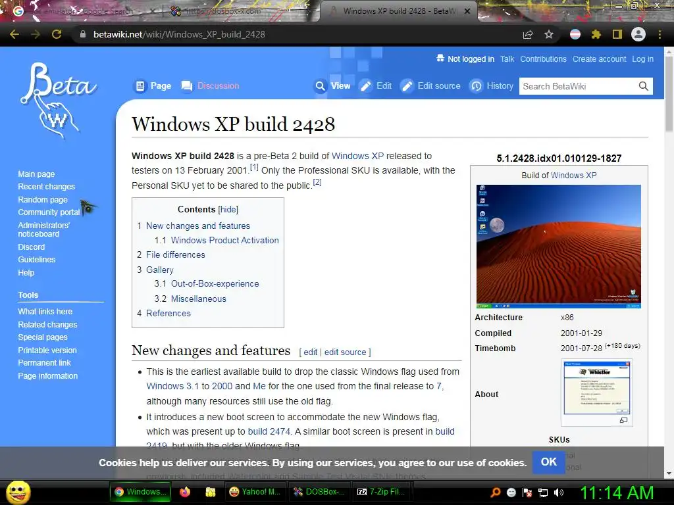Jump to References in contents
This screenshot has width=674, height=505.
tap(164, 314)
